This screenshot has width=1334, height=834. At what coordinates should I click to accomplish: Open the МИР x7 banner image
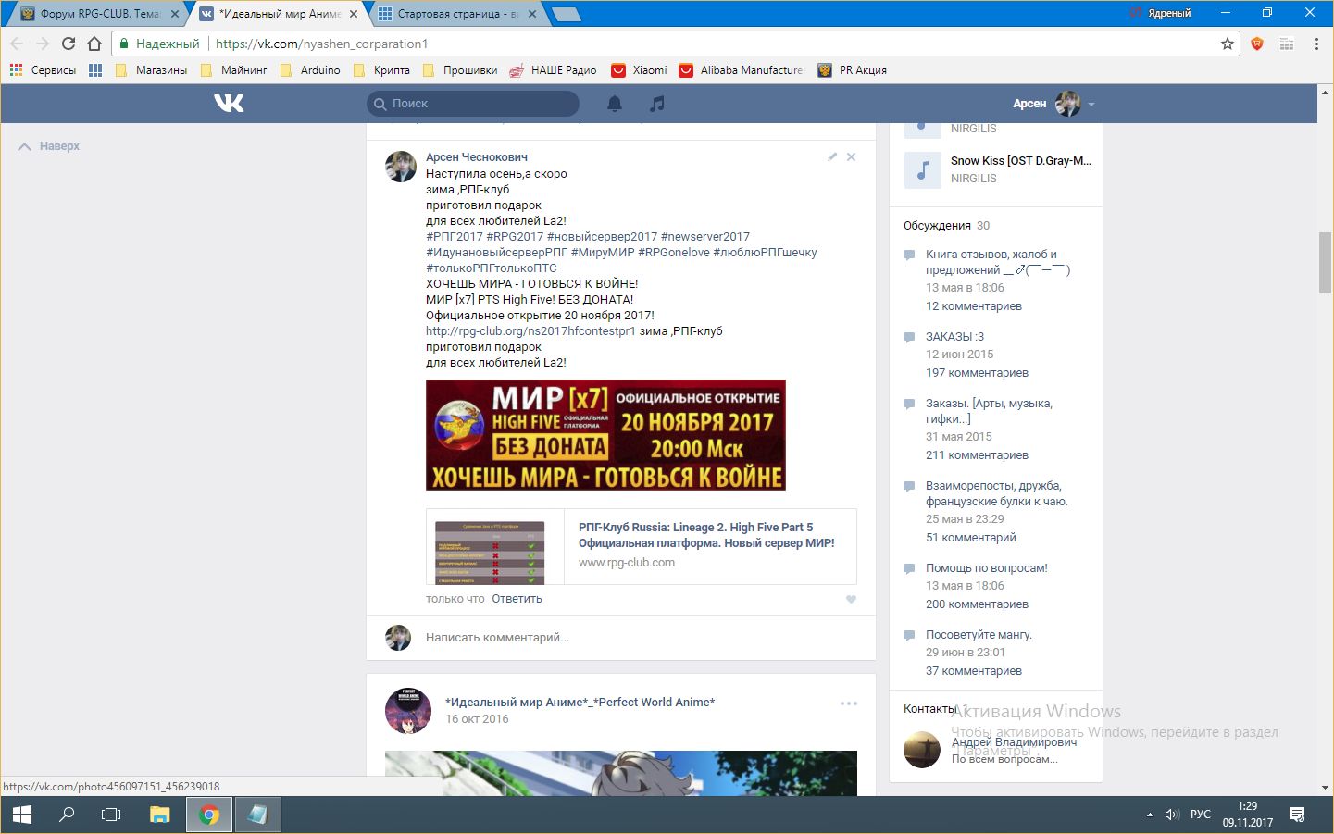click(x=605, y=435)
